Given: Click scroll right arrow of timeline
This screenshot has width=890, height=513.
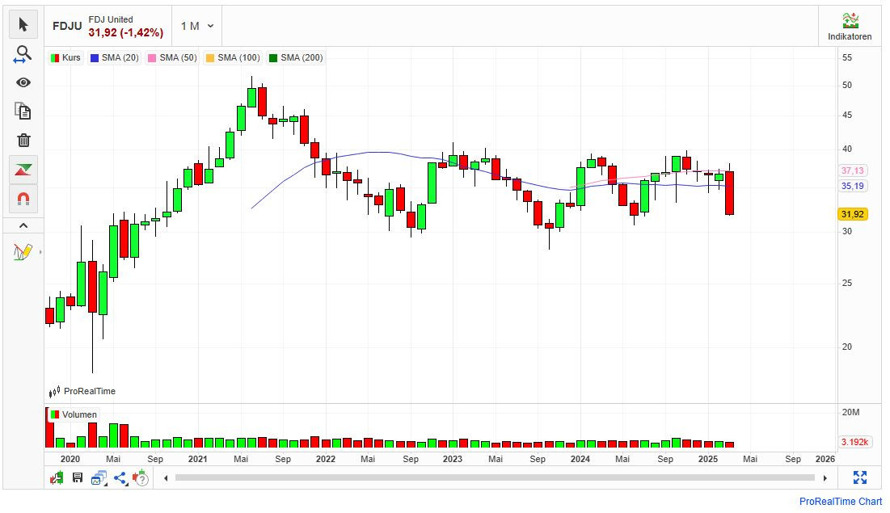Looking at the screenshot, I should click(x=825, y=478).
